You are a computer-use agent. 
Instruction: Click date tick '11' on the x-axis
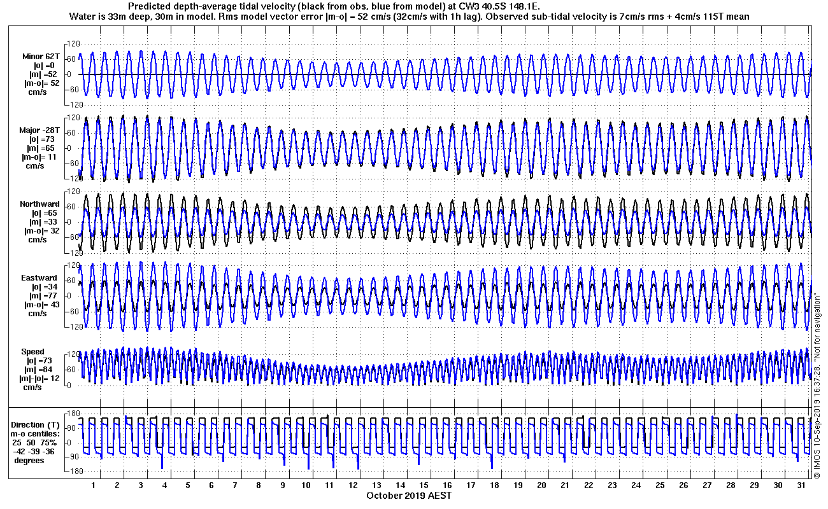pyautogui.click(x=329, y=485)
